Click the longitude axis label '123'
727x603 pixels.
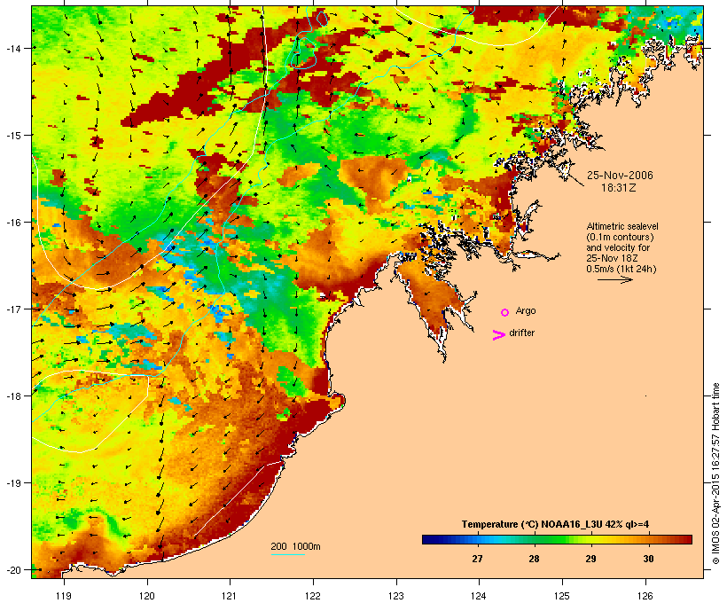click(x=396, y=596)
